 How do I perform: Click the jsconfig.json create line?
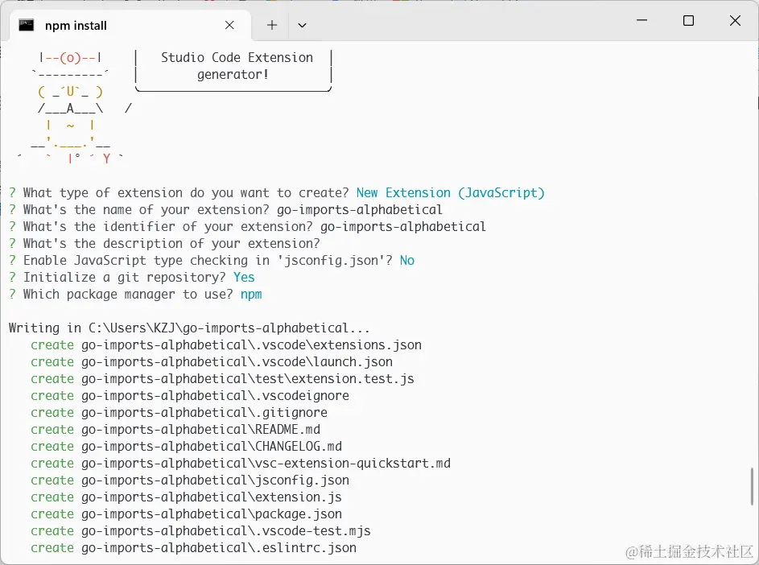(x=190, y=480)
